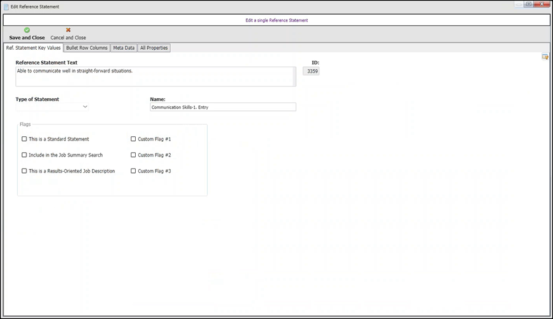
Task: Toggle Custom Flag #1 checkbox
Action: pyautogui.click(x=133, y=139)
